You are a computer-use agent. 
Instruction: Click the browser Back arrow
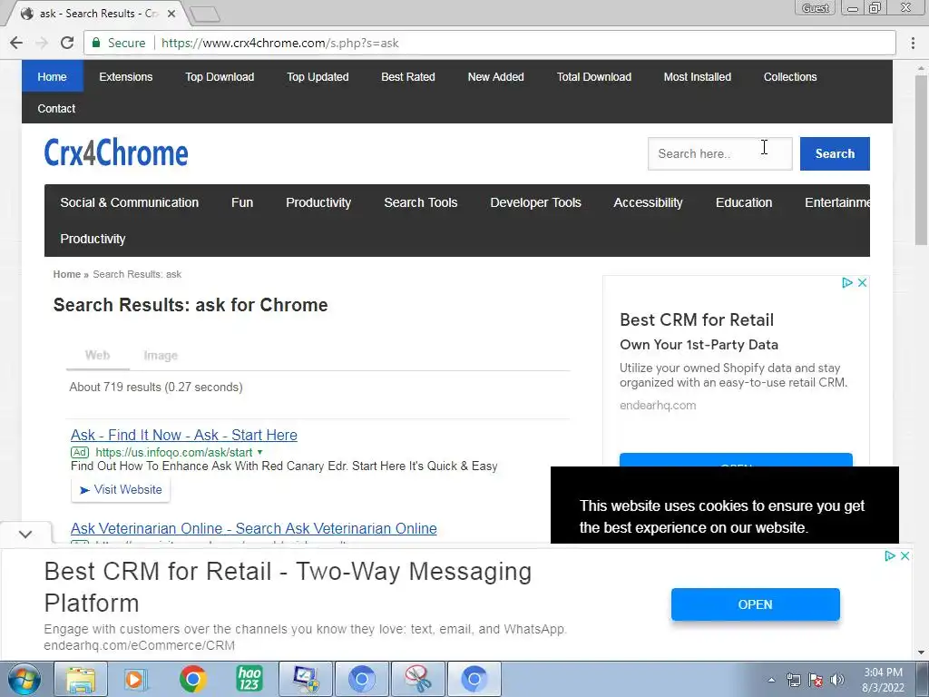16,43
